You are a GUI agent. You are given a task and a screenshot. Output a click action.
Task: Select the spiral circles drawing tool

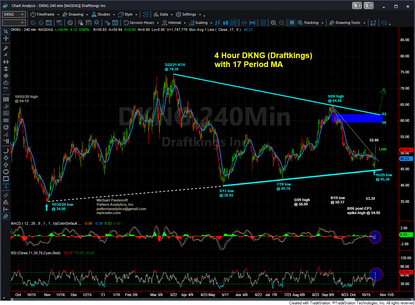[x=6, y=127]
